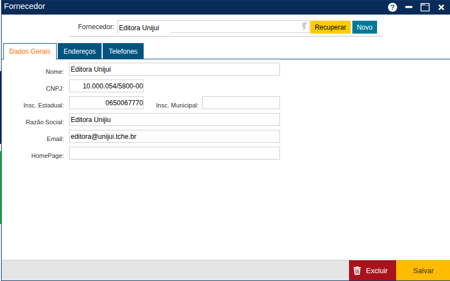Click the Insc. Estadual field
Viewport: 450px width, 281px height.
tap(106, 103)
